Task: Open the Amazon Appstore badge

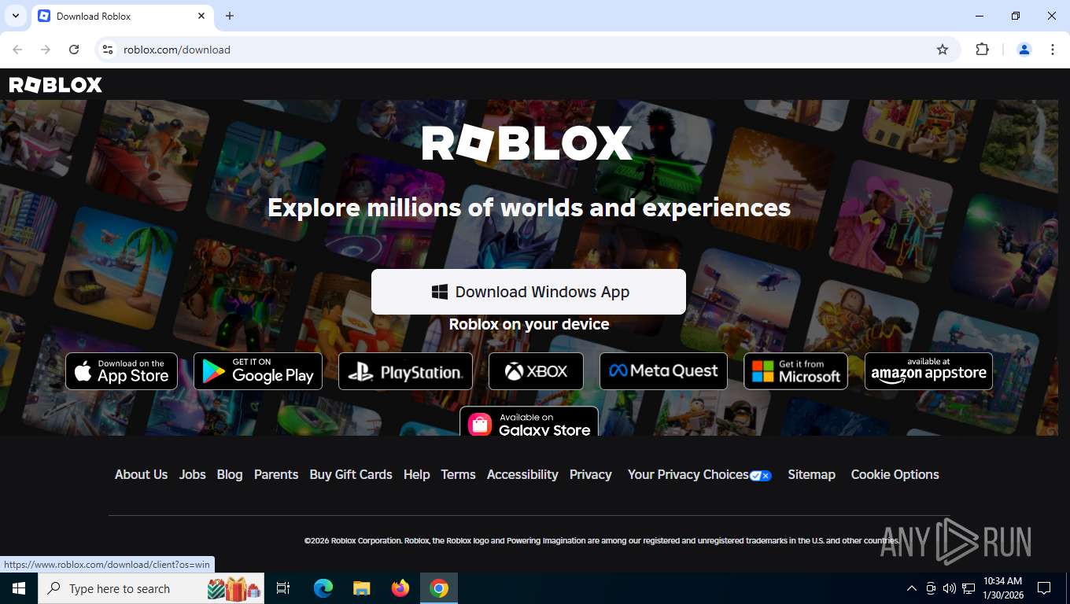Action: (x=928, y=371)
